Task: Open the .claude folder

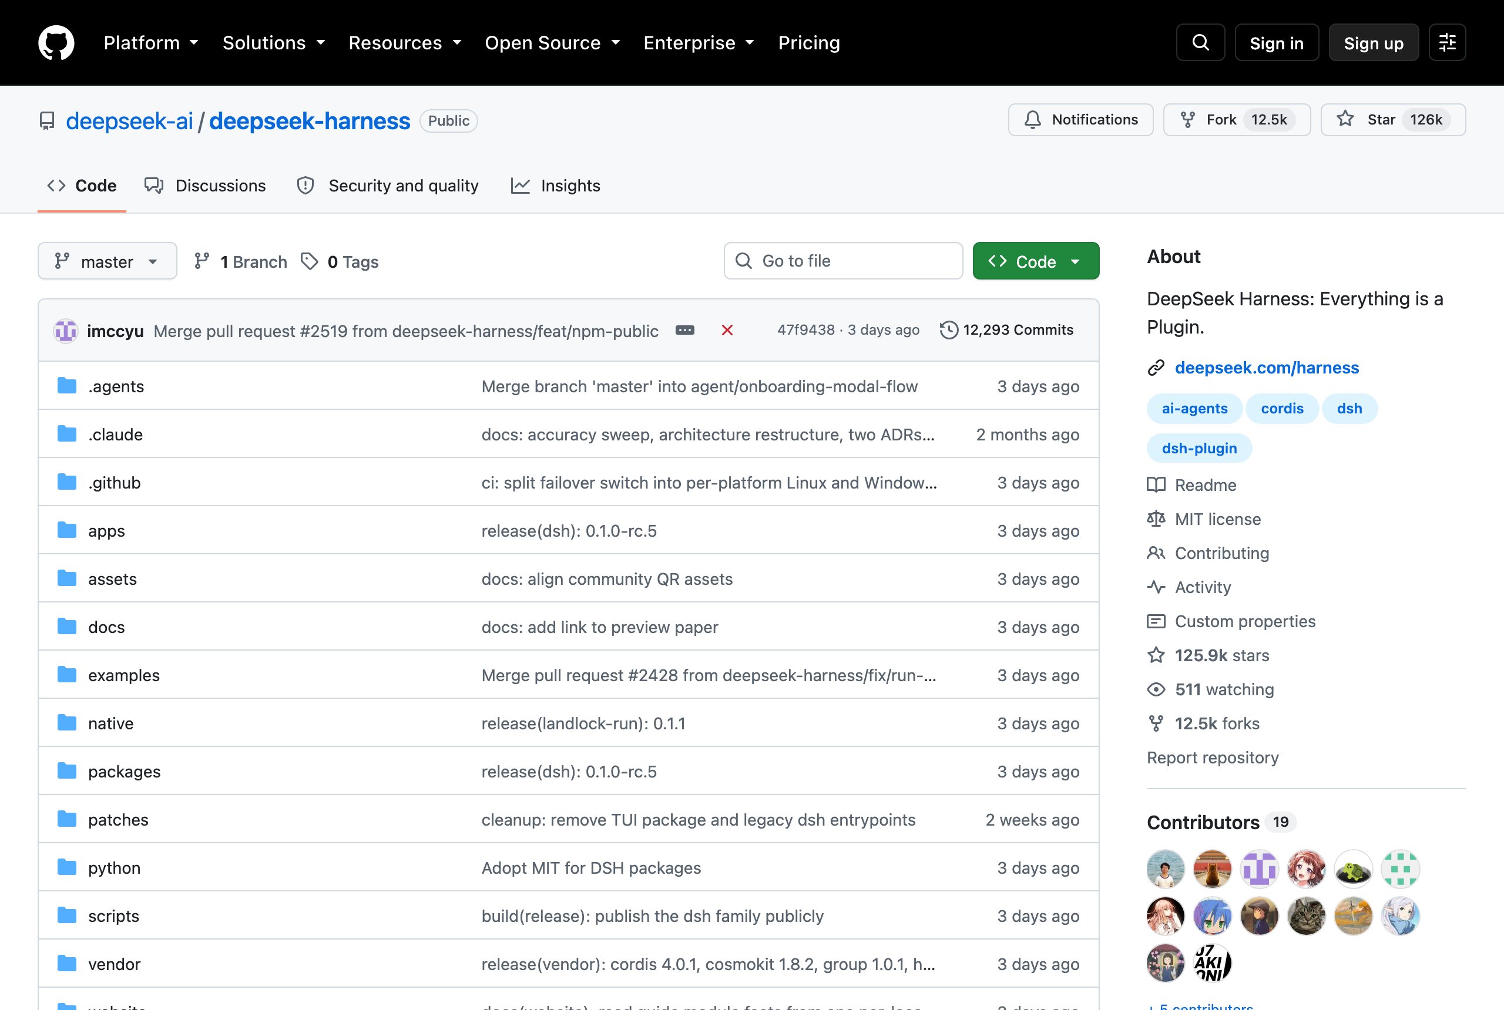Action: tap(115, 434)
